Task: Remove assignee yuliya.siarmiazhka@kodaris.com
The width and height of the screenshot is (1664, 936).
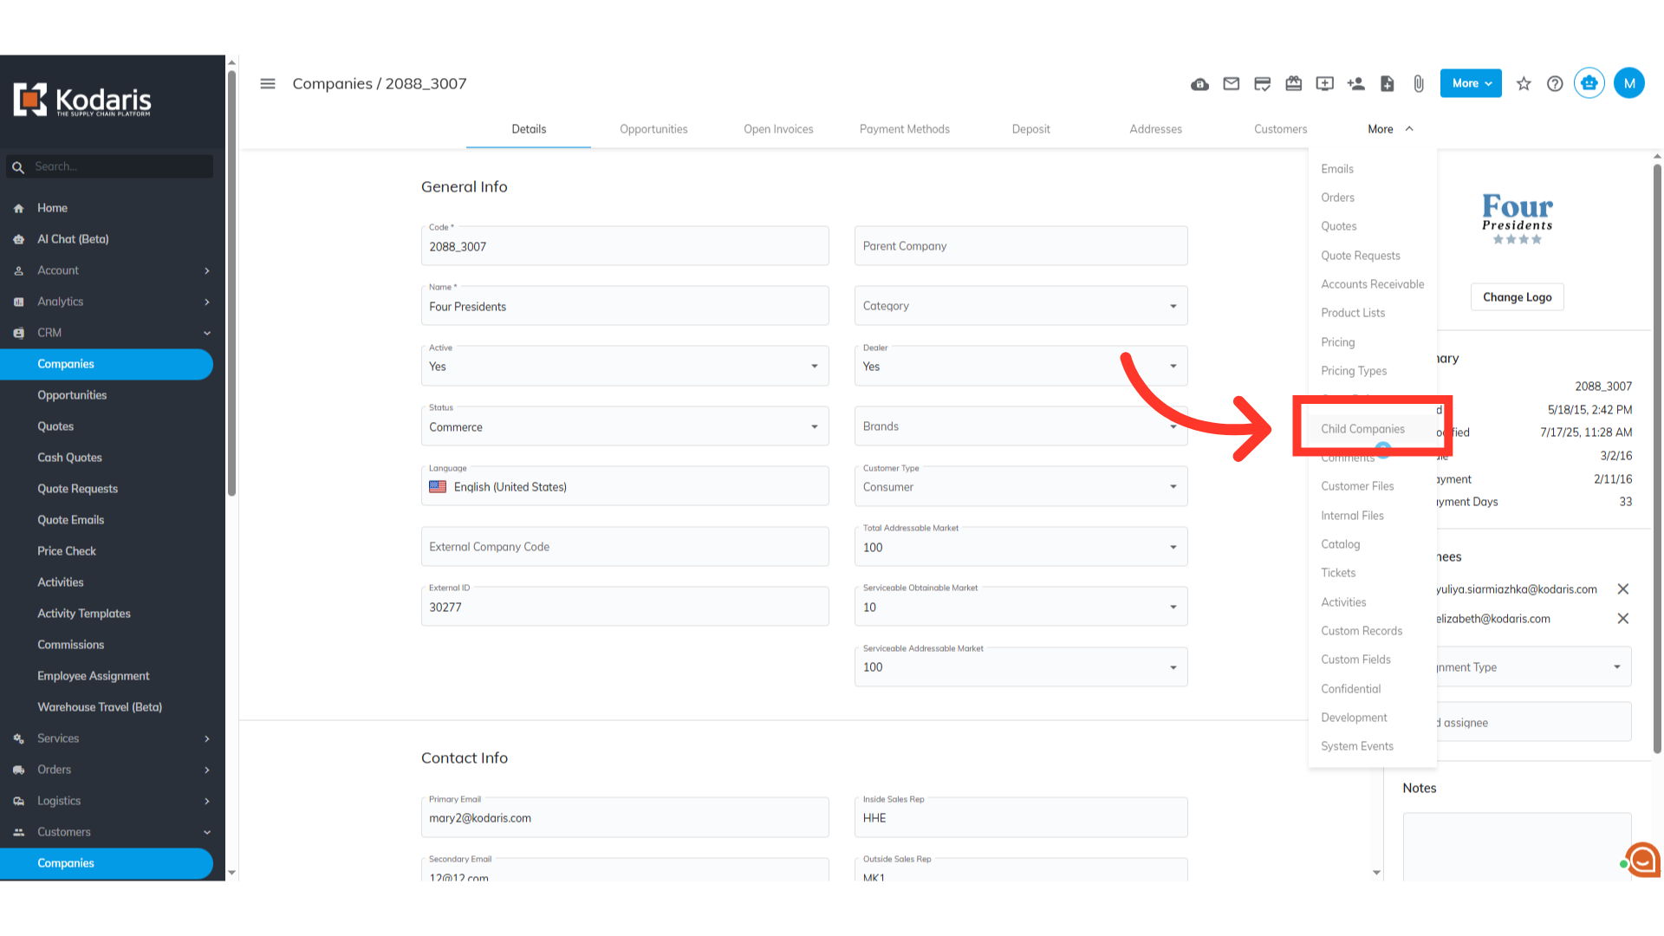Action: click(x=1622, y=589)
